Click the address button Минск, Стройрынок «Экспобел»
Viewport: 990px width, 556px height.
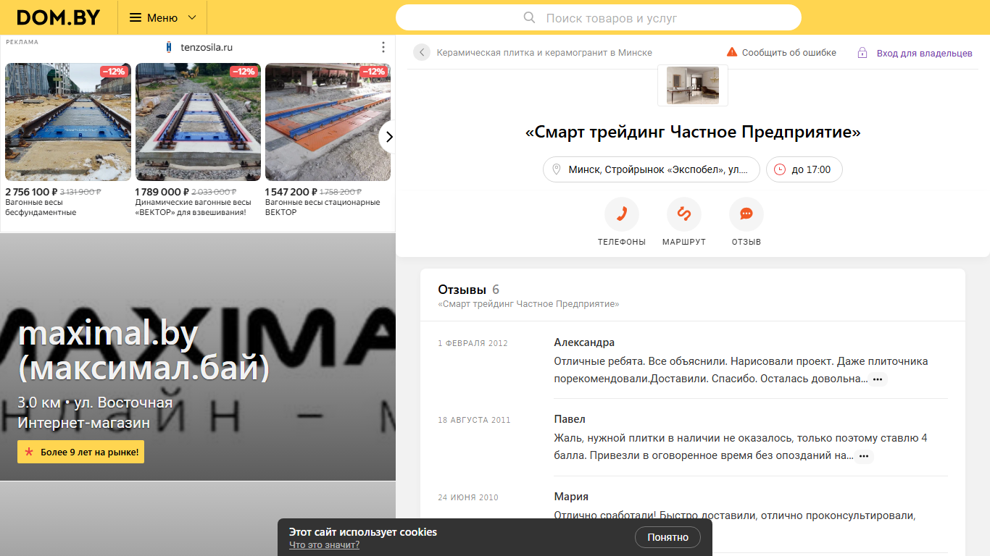pos(652,169)
